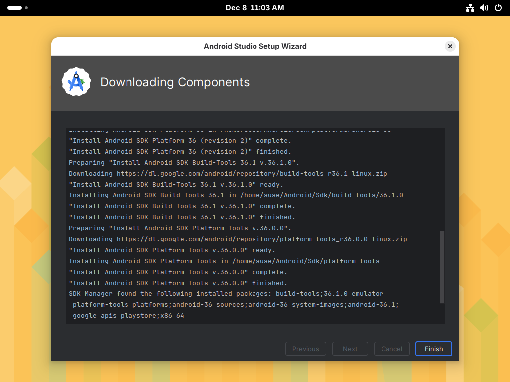Open the volume icon in top bar

point(484,8)
